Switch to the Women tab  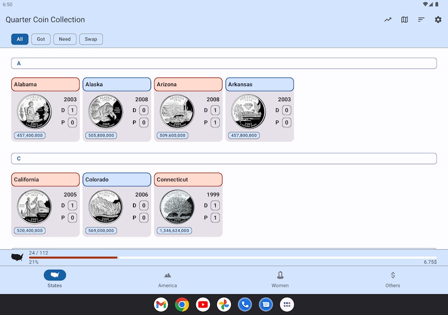tap(280, 280)
